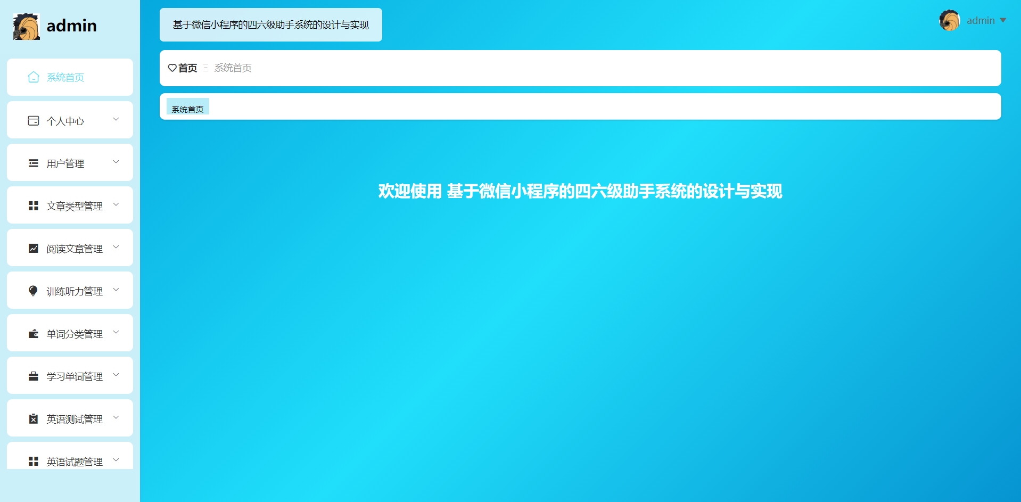Screen dimensions: 1021x502
Task: Open the 阅读文章管理 menu item
Action: [x=70, y=248]
